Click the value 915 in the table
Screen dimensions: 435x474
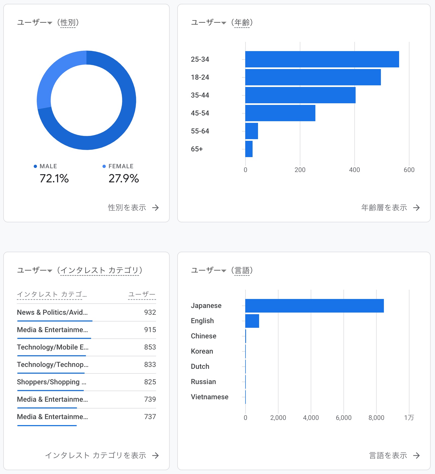tap(150, 330)
